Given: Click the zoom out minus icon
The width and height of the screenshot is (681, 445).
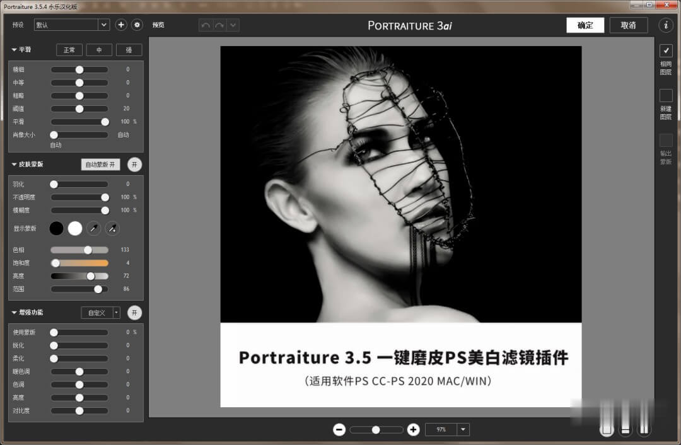Looking at the screenshot, I should pyautogui.click(x=339, y=430).
